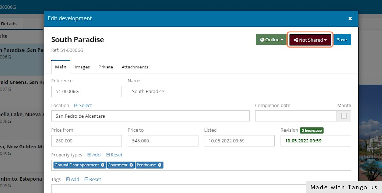Remove the Ground Floor Apartment tag
Image resolution: width=382 pixels, height=193 pixels.
click(x=103, y=165)
